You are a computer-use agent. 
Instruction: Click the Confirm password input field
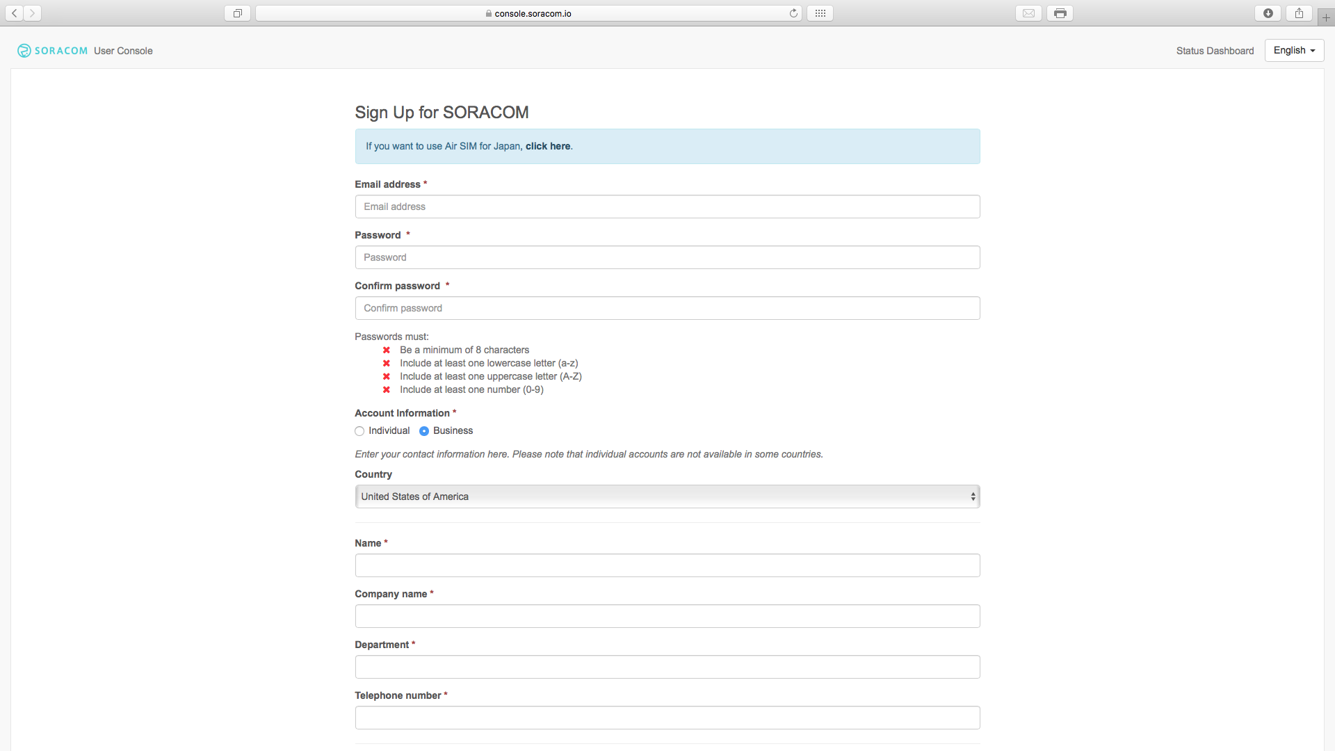click(x=667, y=308)
